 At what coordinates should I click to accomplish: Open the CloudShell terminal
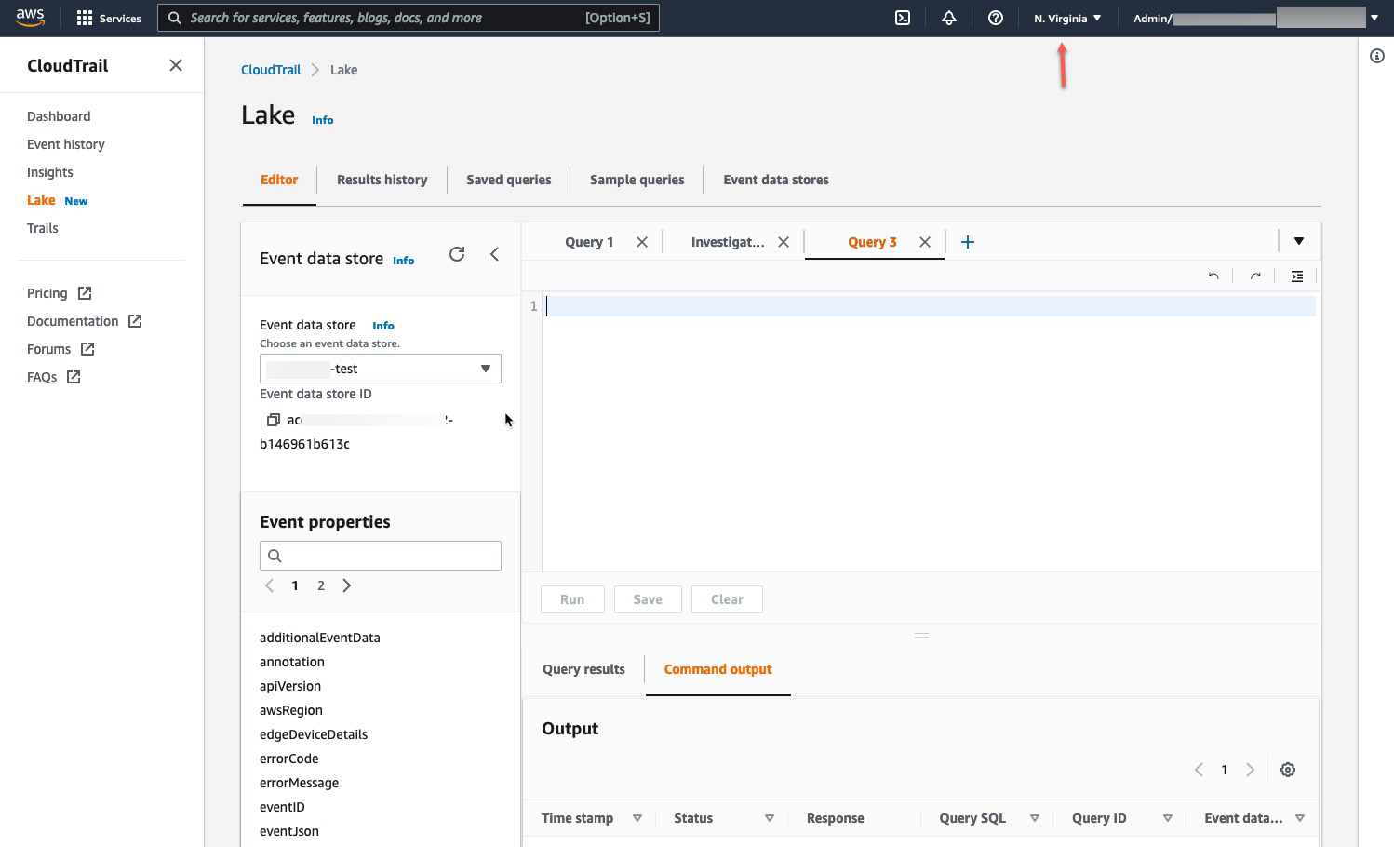point(901,17)
